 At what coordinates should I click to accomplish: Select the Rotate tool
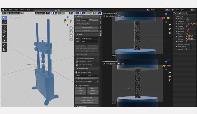pos(4,32)
